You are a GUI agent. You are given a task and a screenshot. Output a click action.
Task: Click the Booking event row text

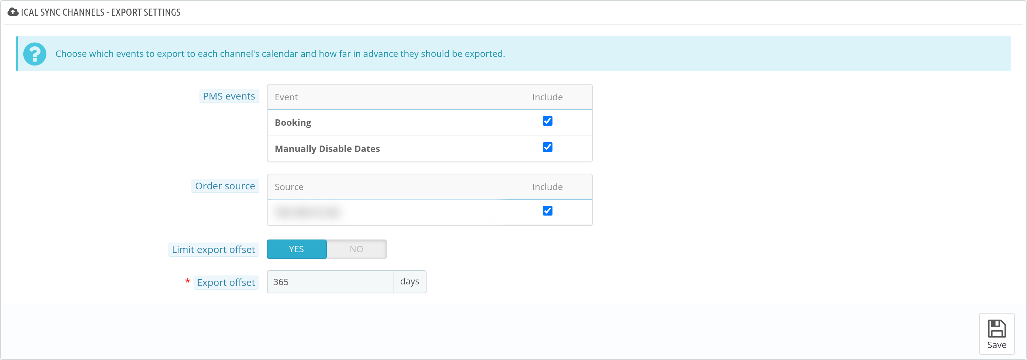pyautogui.click(x=293, y=123)
